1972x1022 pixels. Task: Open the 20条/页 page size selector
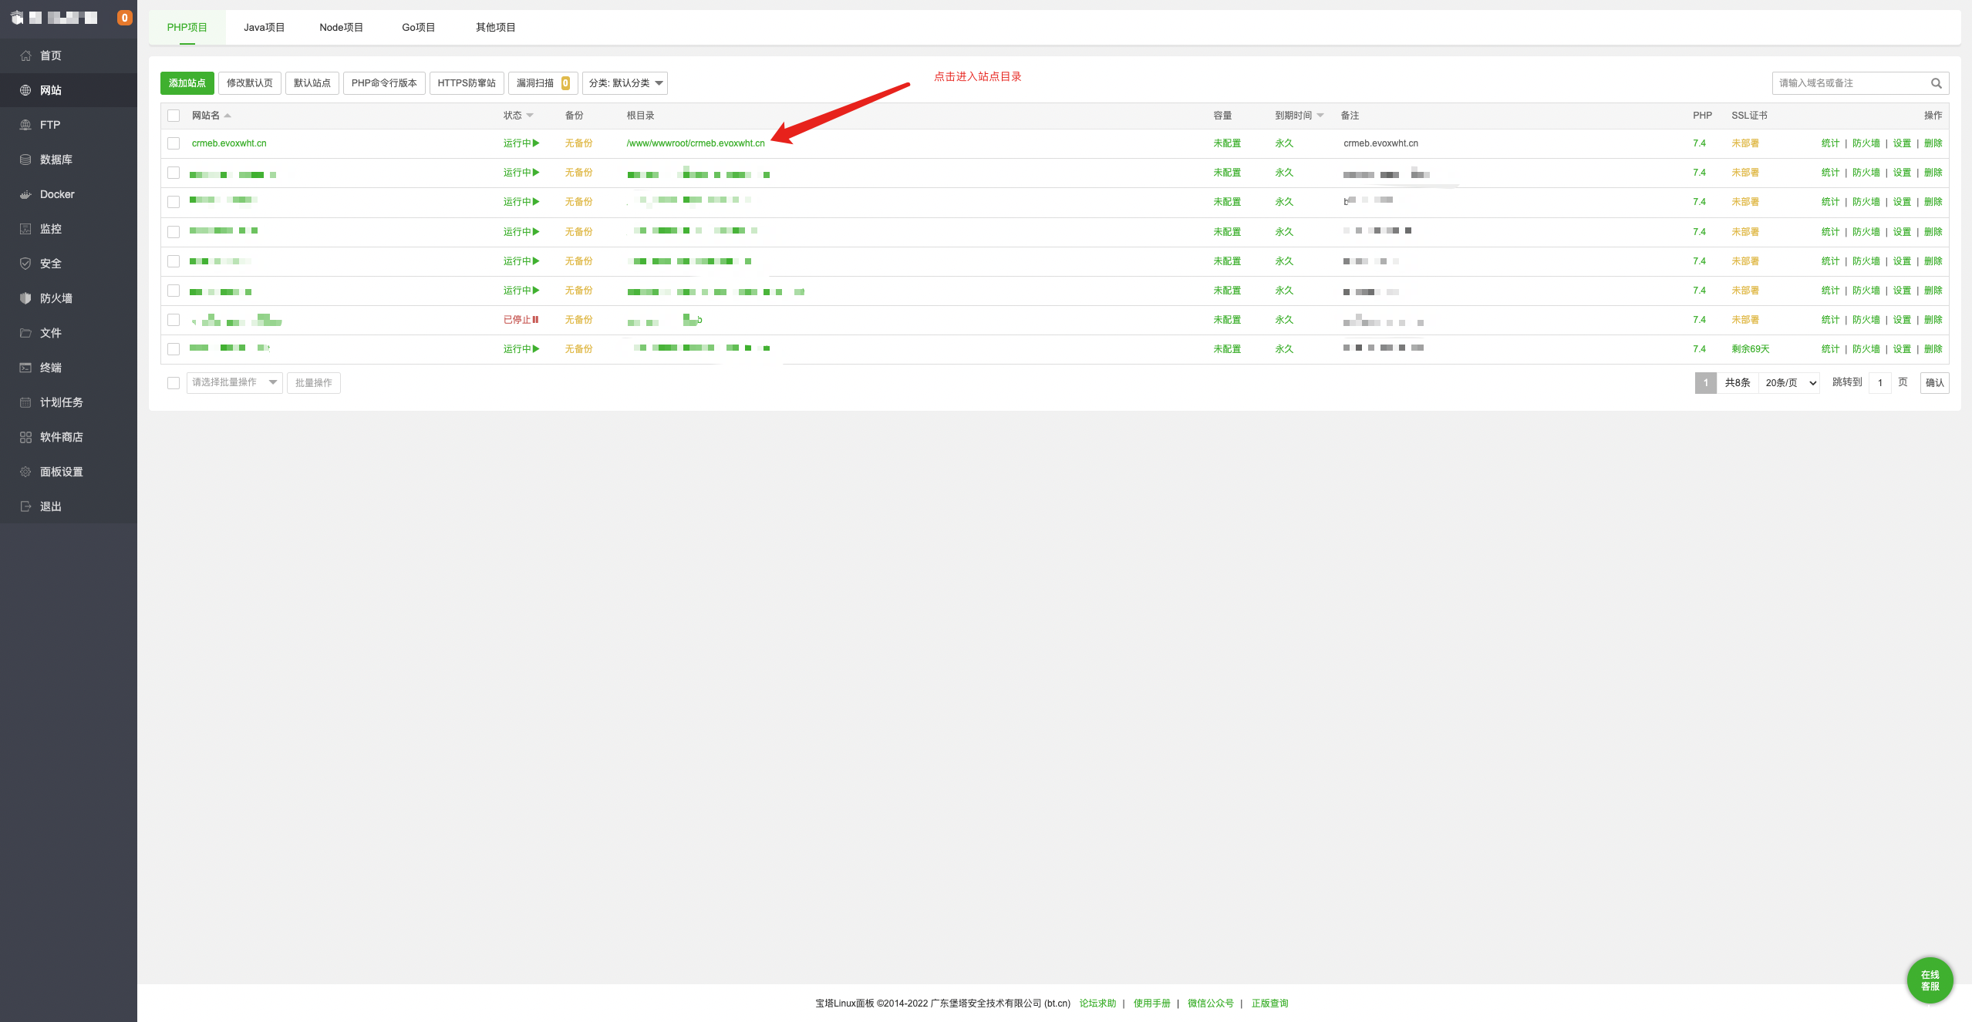[x=1791, y=383]
